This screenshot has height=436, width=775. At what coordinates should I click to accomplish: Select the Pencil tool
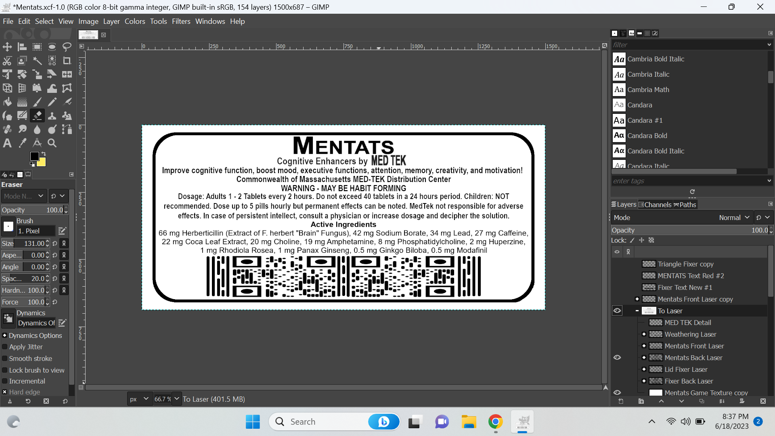tap(52, 102)
